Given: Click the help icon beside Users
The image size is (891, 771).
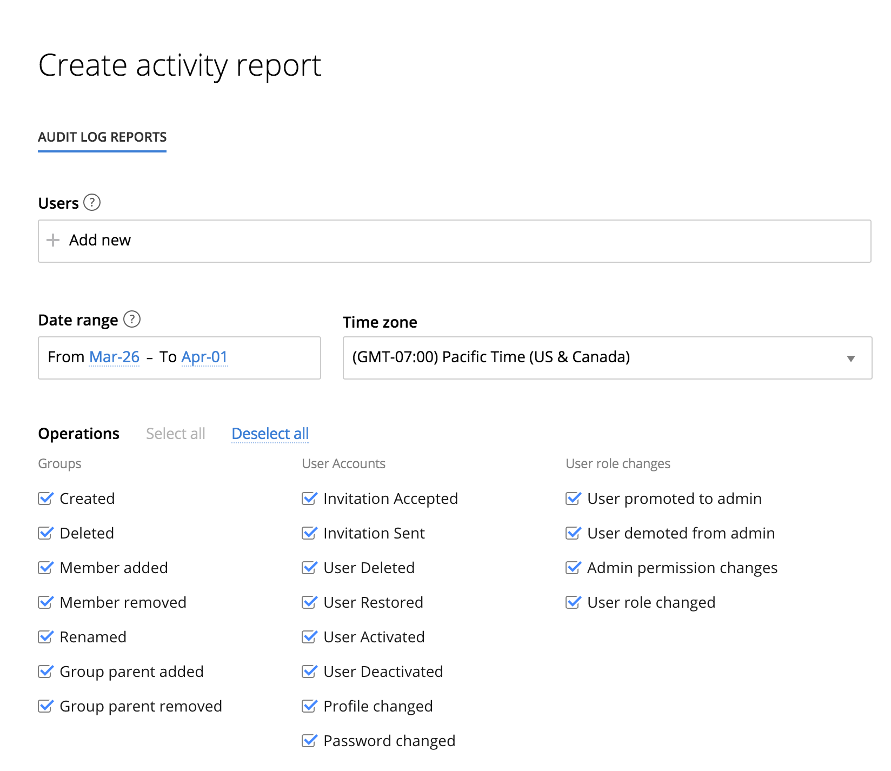Looking at the screenshot, I should [92, 202].
